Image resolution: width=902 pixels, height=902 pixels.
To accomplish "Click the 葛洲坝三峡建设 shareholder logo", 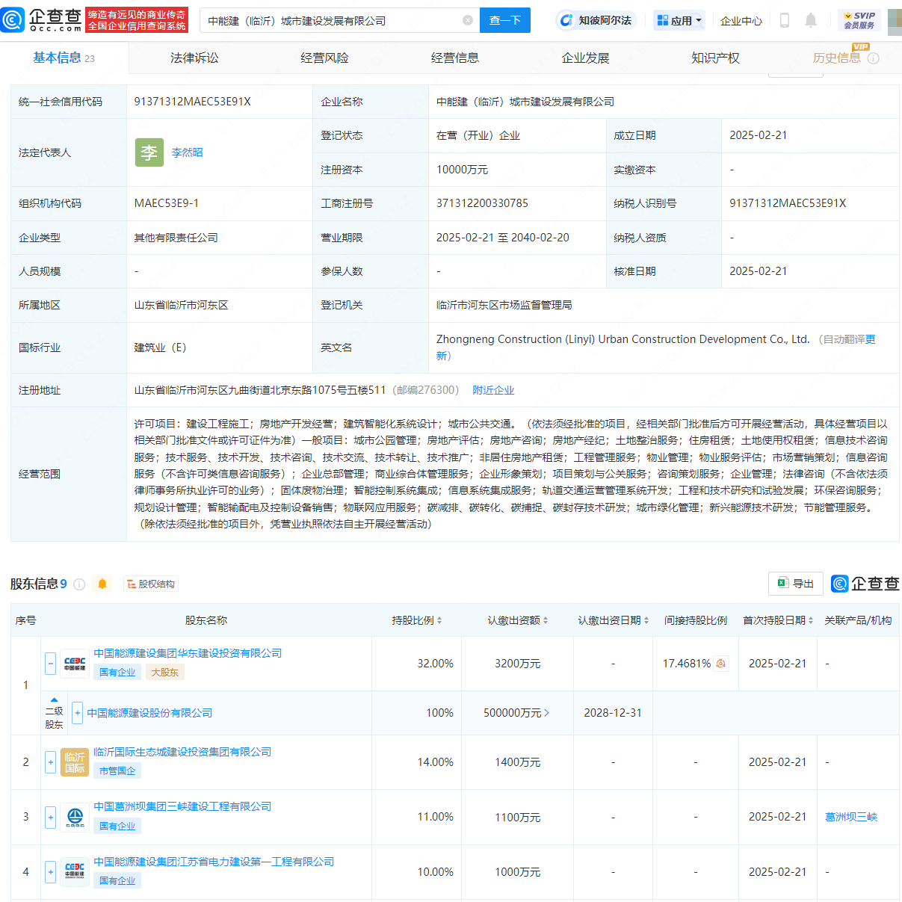I will pyautogui.click(x=75, y=817).
